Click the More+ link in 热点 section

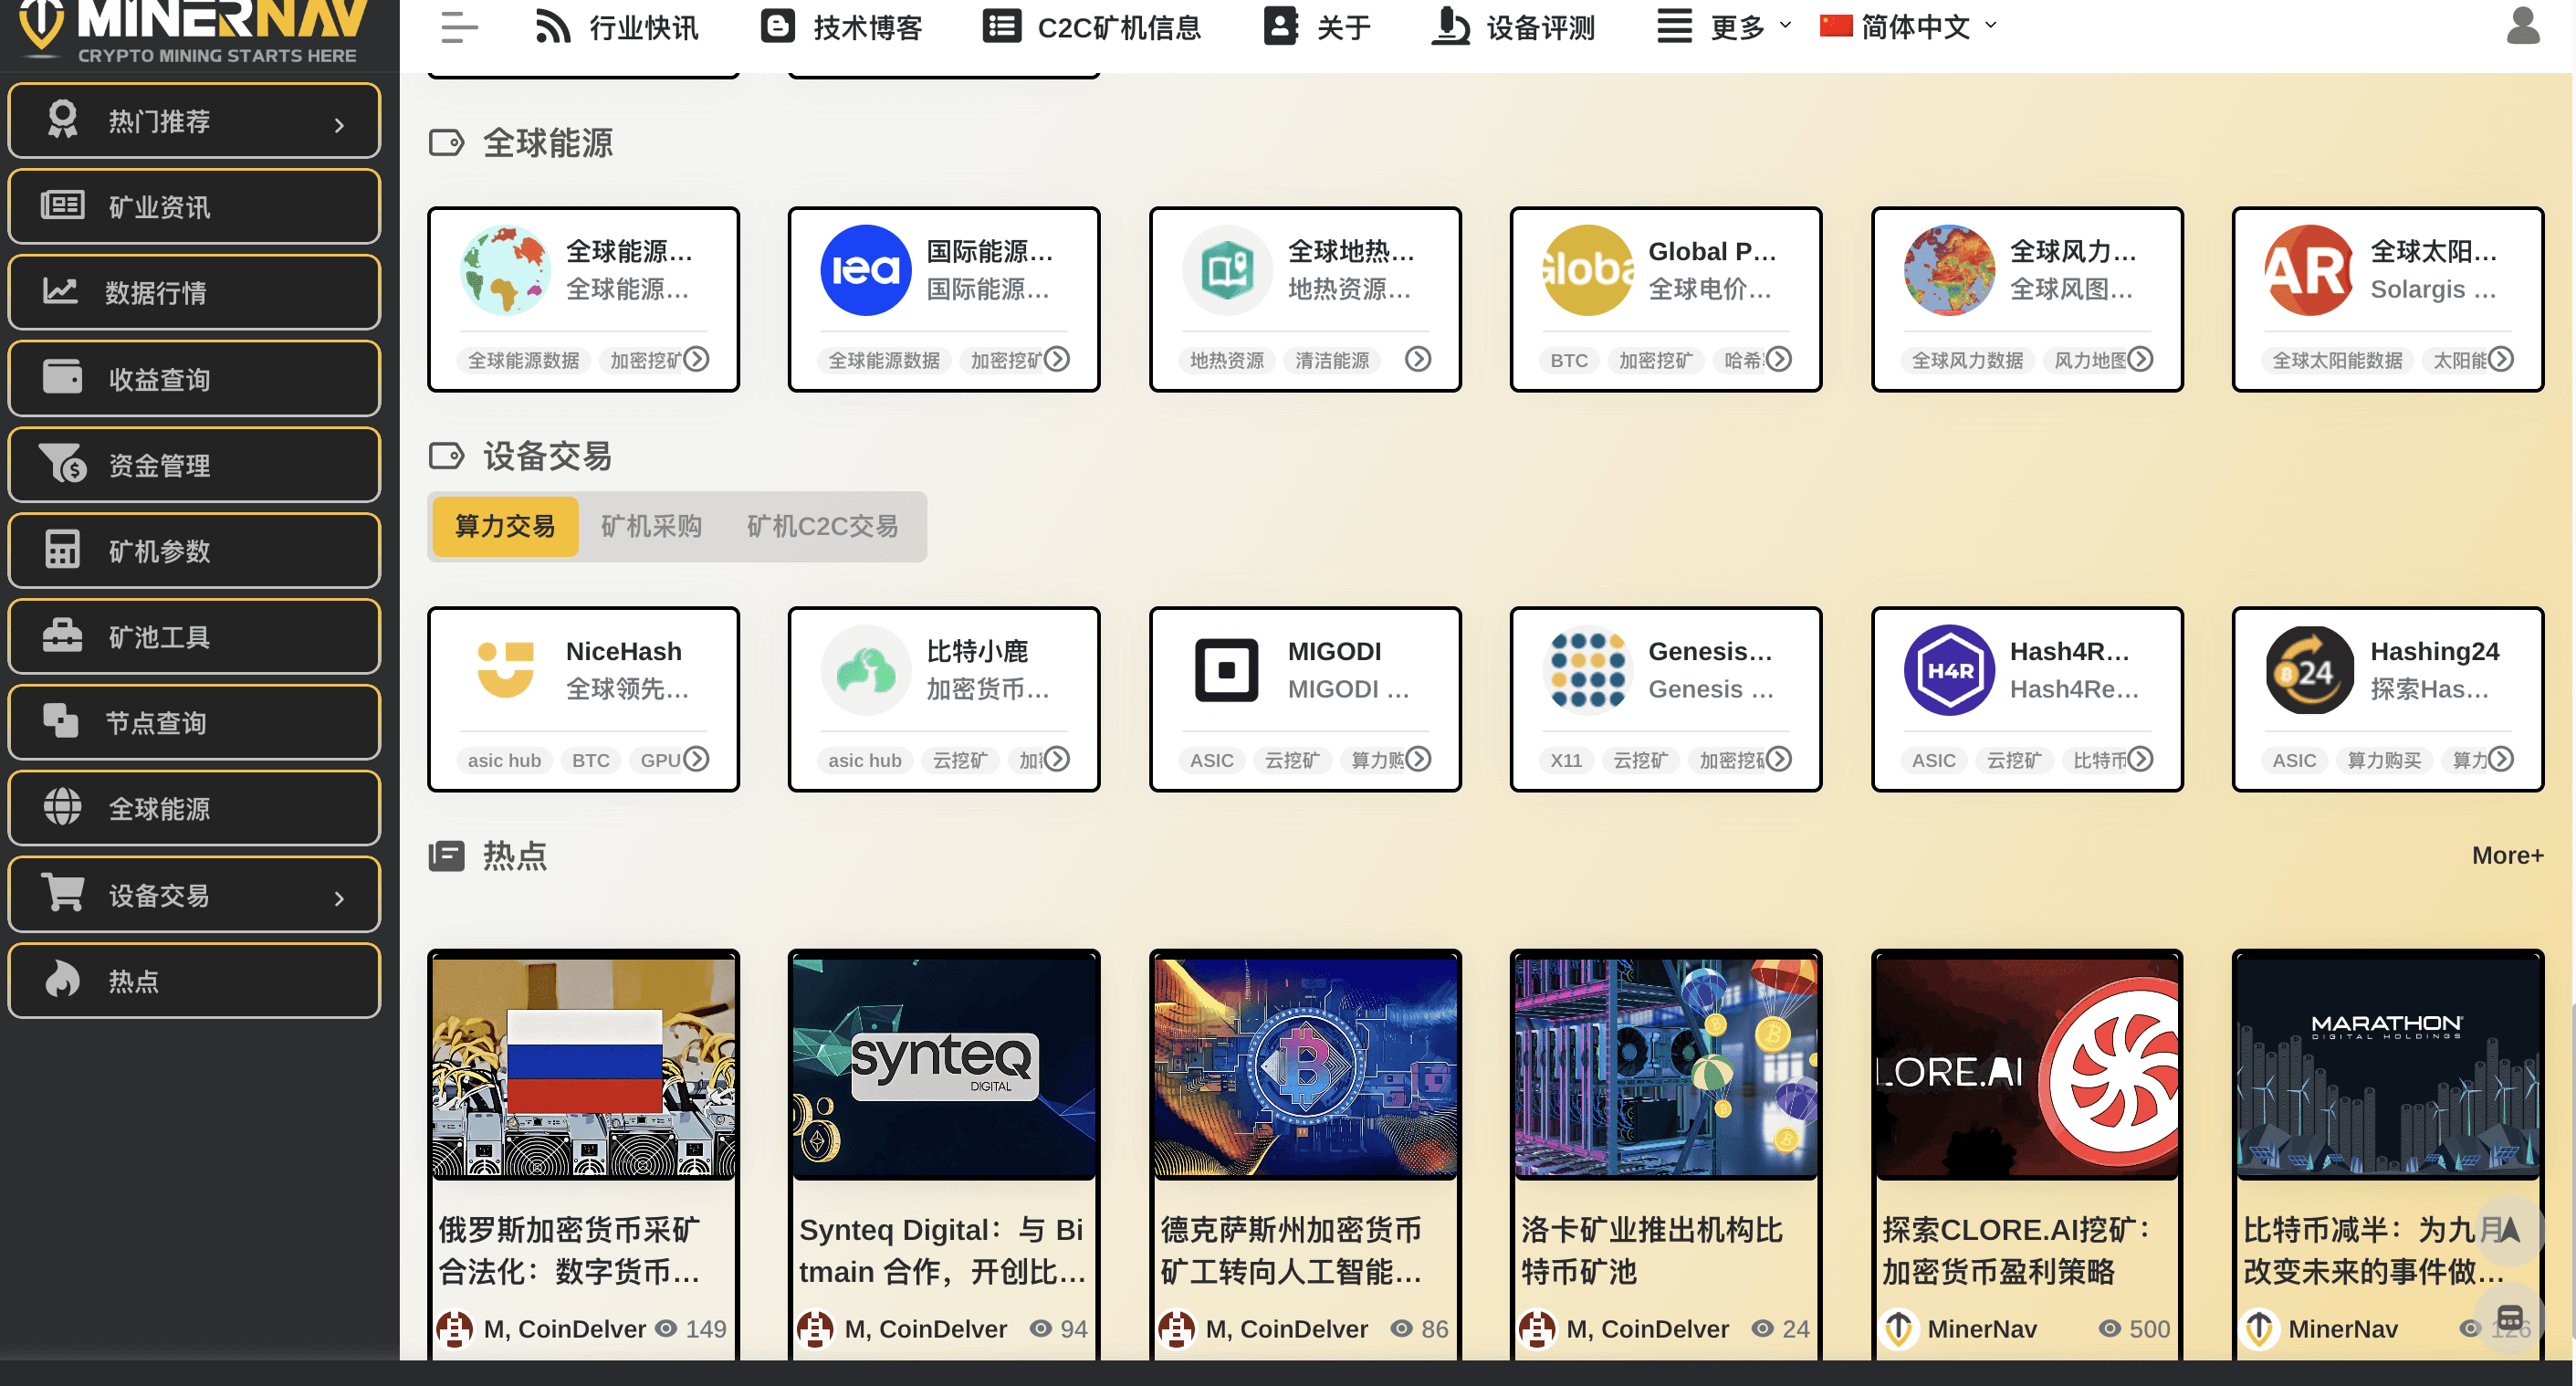pyautogui.click(x=2507, y=855)
